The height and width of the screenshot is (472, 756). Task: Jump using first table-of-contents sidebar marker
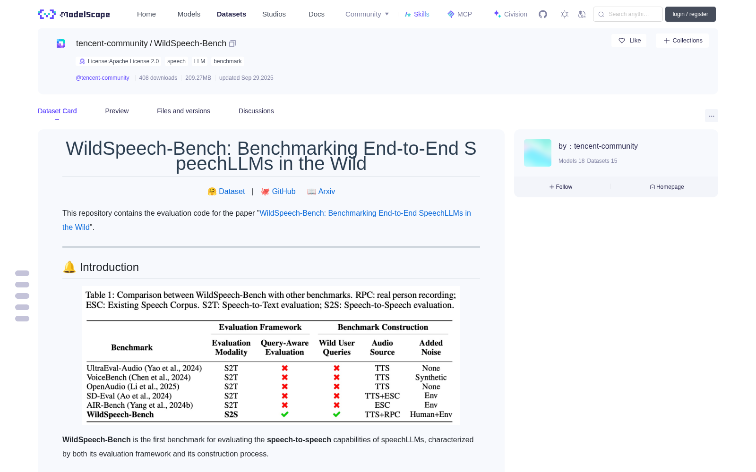click(22, 273)
